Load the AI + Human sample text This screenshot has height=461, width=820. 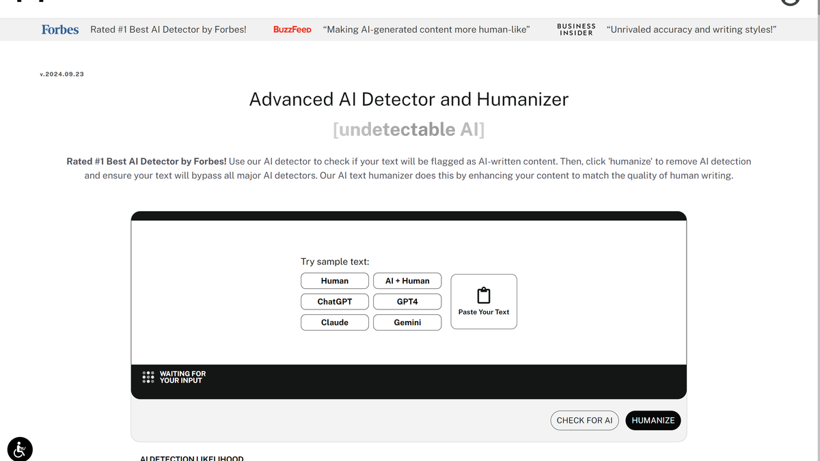point(407,281)
